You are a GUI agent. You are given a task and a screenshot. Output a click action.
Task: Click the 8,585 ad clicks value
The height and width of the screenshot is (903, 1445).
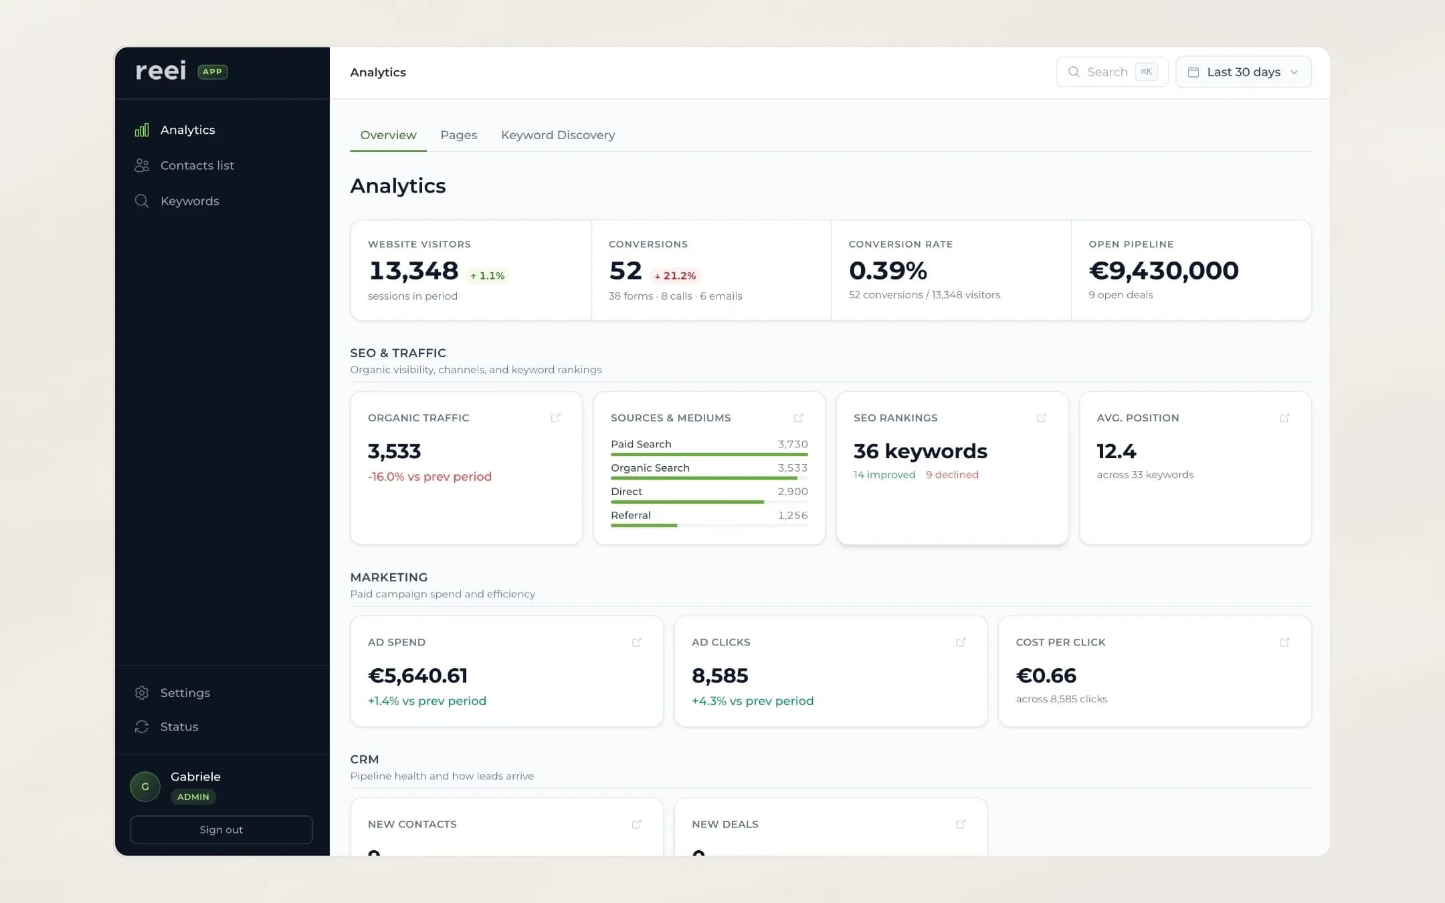click(720, 676)
